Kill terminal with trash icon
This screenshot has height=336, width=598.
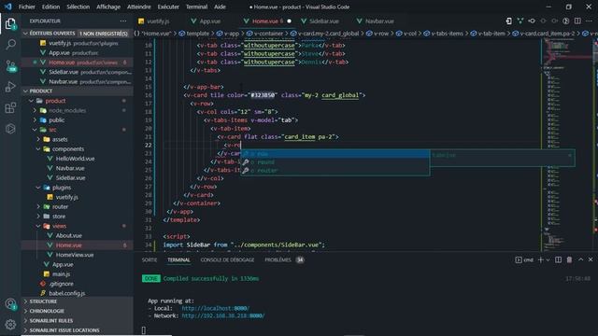pos(569,259)
